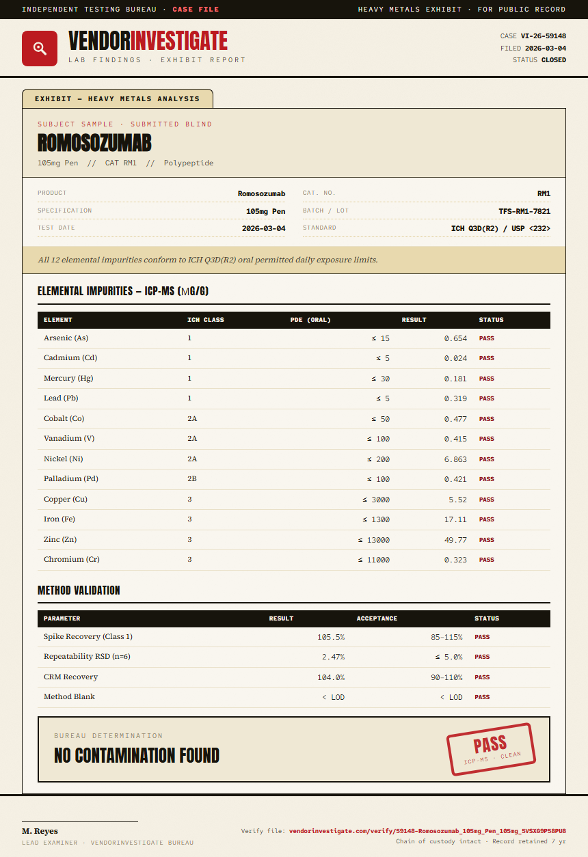This screenshot has height=857, width=588.
Task: Click the No Contamination Found determination
Action: point(137,756)
